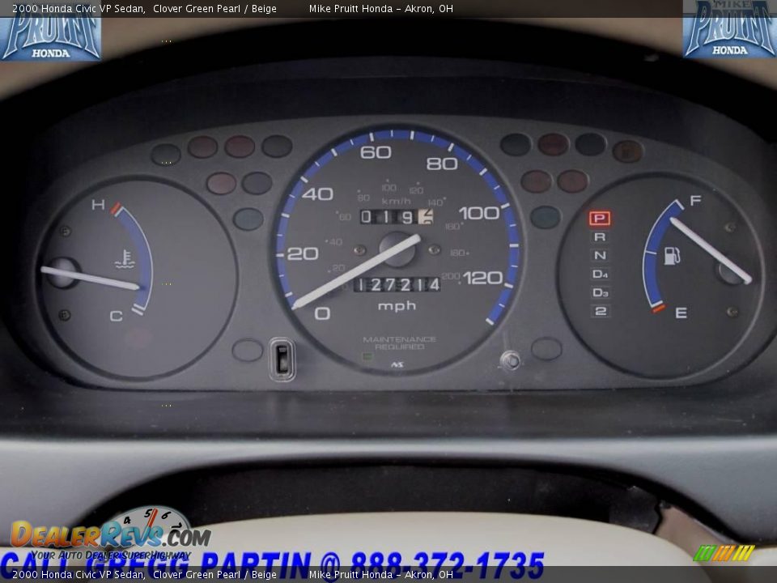Click the colored stripes icon in footer
This screenshot has height=583, width=777.
[x=724, y=553]
